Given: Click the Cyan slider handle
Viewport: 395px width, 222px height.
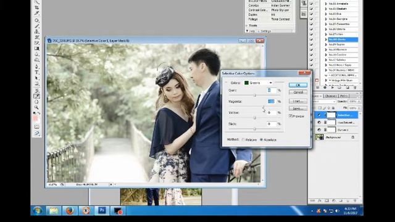Looking at the screenshot, I should (255, 96).
